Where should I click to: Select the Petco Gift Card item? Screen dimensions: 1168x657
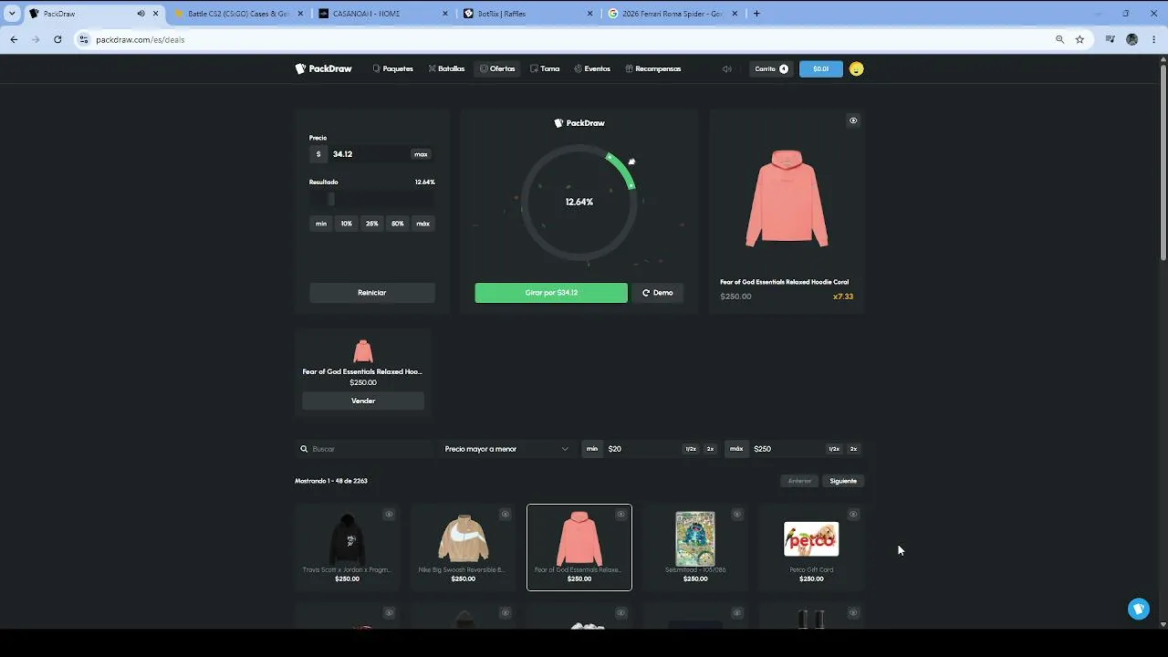tap(811, 547)
